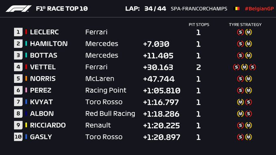
Task: Click Albon's soft tyre icon
Action: (x=248, y=114)
